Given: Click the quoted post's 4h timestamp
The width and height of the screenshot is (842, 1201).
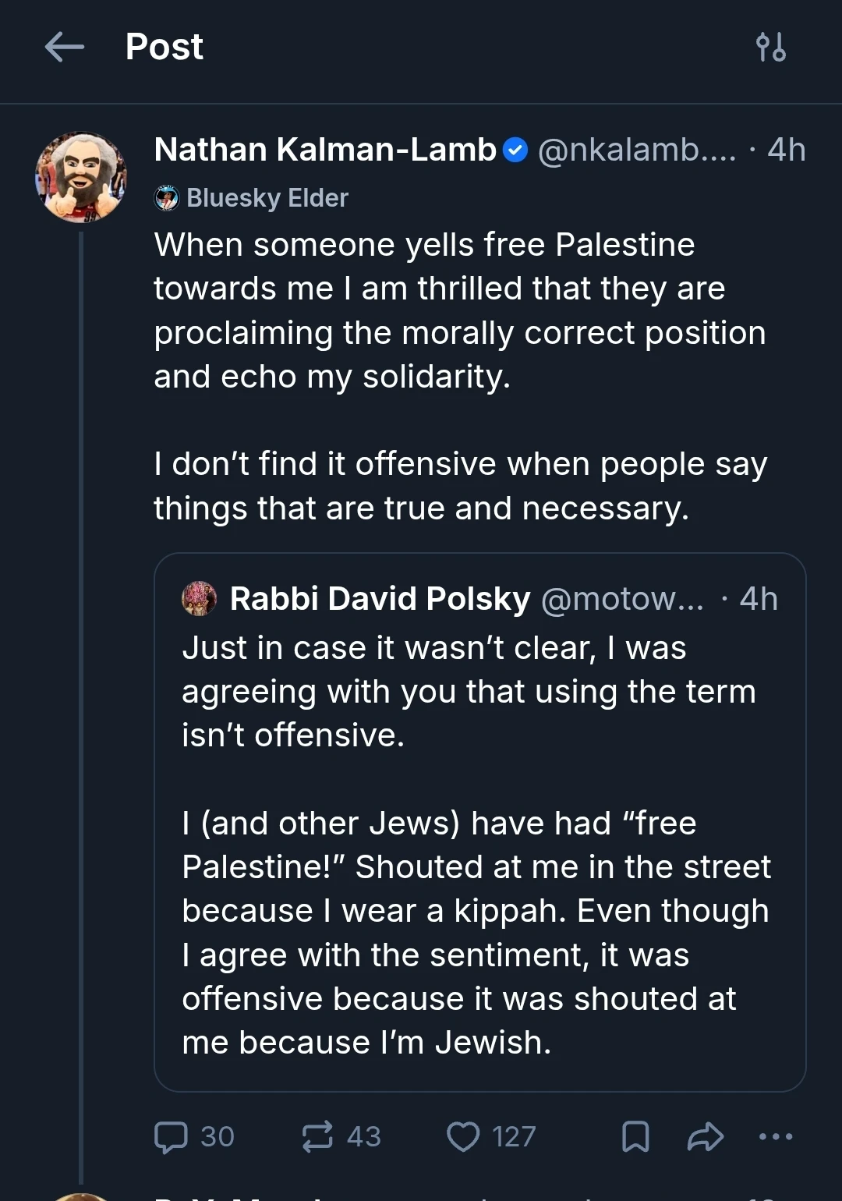Looking at the screenshot, I should [x=758, y=599].
